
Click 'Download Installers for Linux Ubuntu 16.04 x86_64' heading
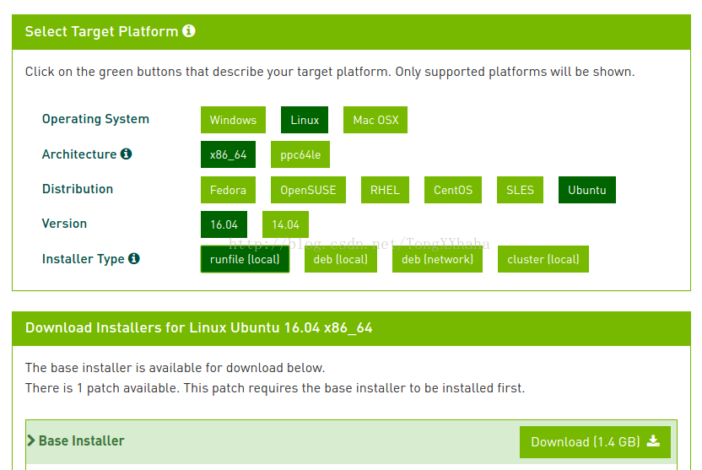coord(199,327)
